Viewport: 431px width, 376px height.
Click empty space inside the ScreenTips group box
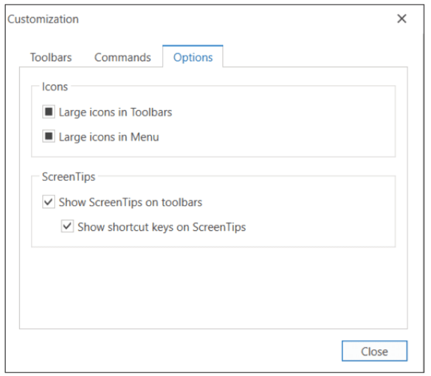click(316, 215)
